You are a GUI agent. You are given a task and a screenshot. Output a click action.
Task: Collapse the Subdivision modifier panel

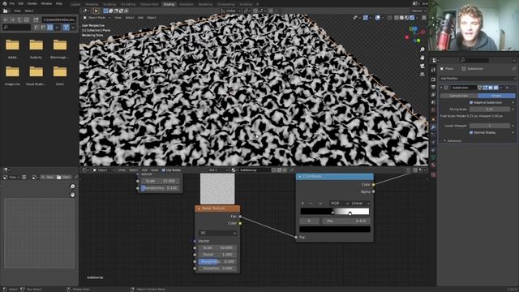coord(441,88)
